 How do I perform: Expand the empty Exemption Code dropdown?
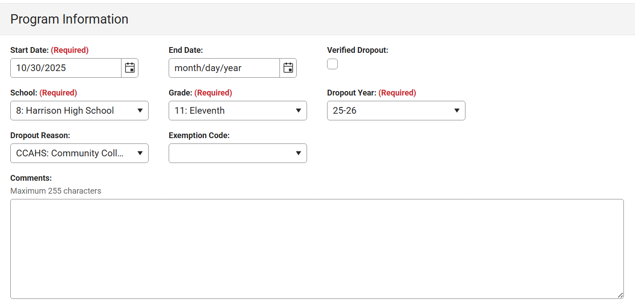pos(238,153)
